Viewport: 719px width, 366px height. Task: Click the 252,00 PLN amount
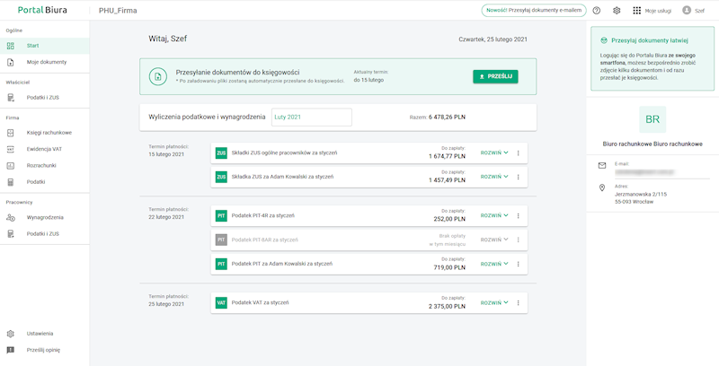449,219
